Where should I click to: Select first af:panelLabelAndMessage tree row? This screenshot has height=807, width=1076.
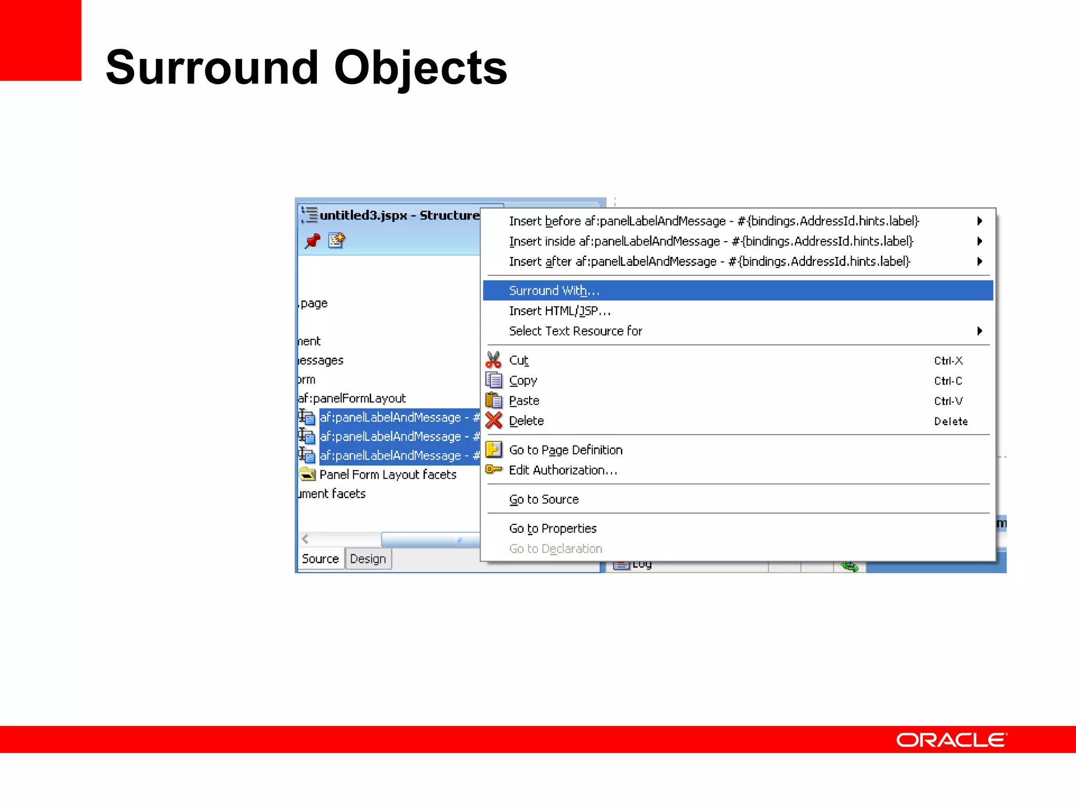(399, 417)
